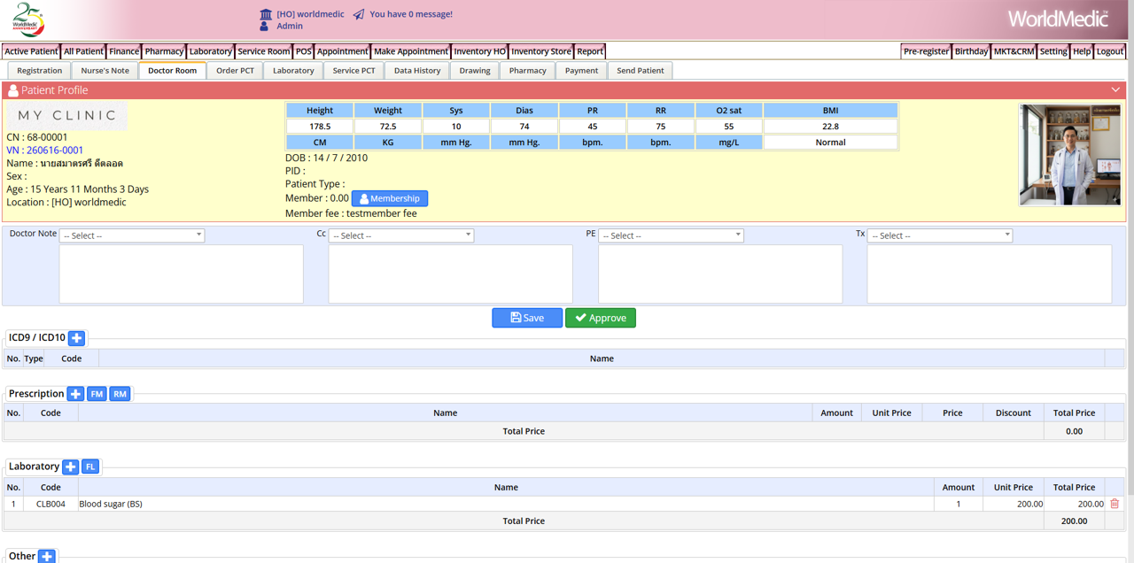Open the PE select dropdown
The image size is (1134, 563).
pyautogui.click(x=671, y=235)
